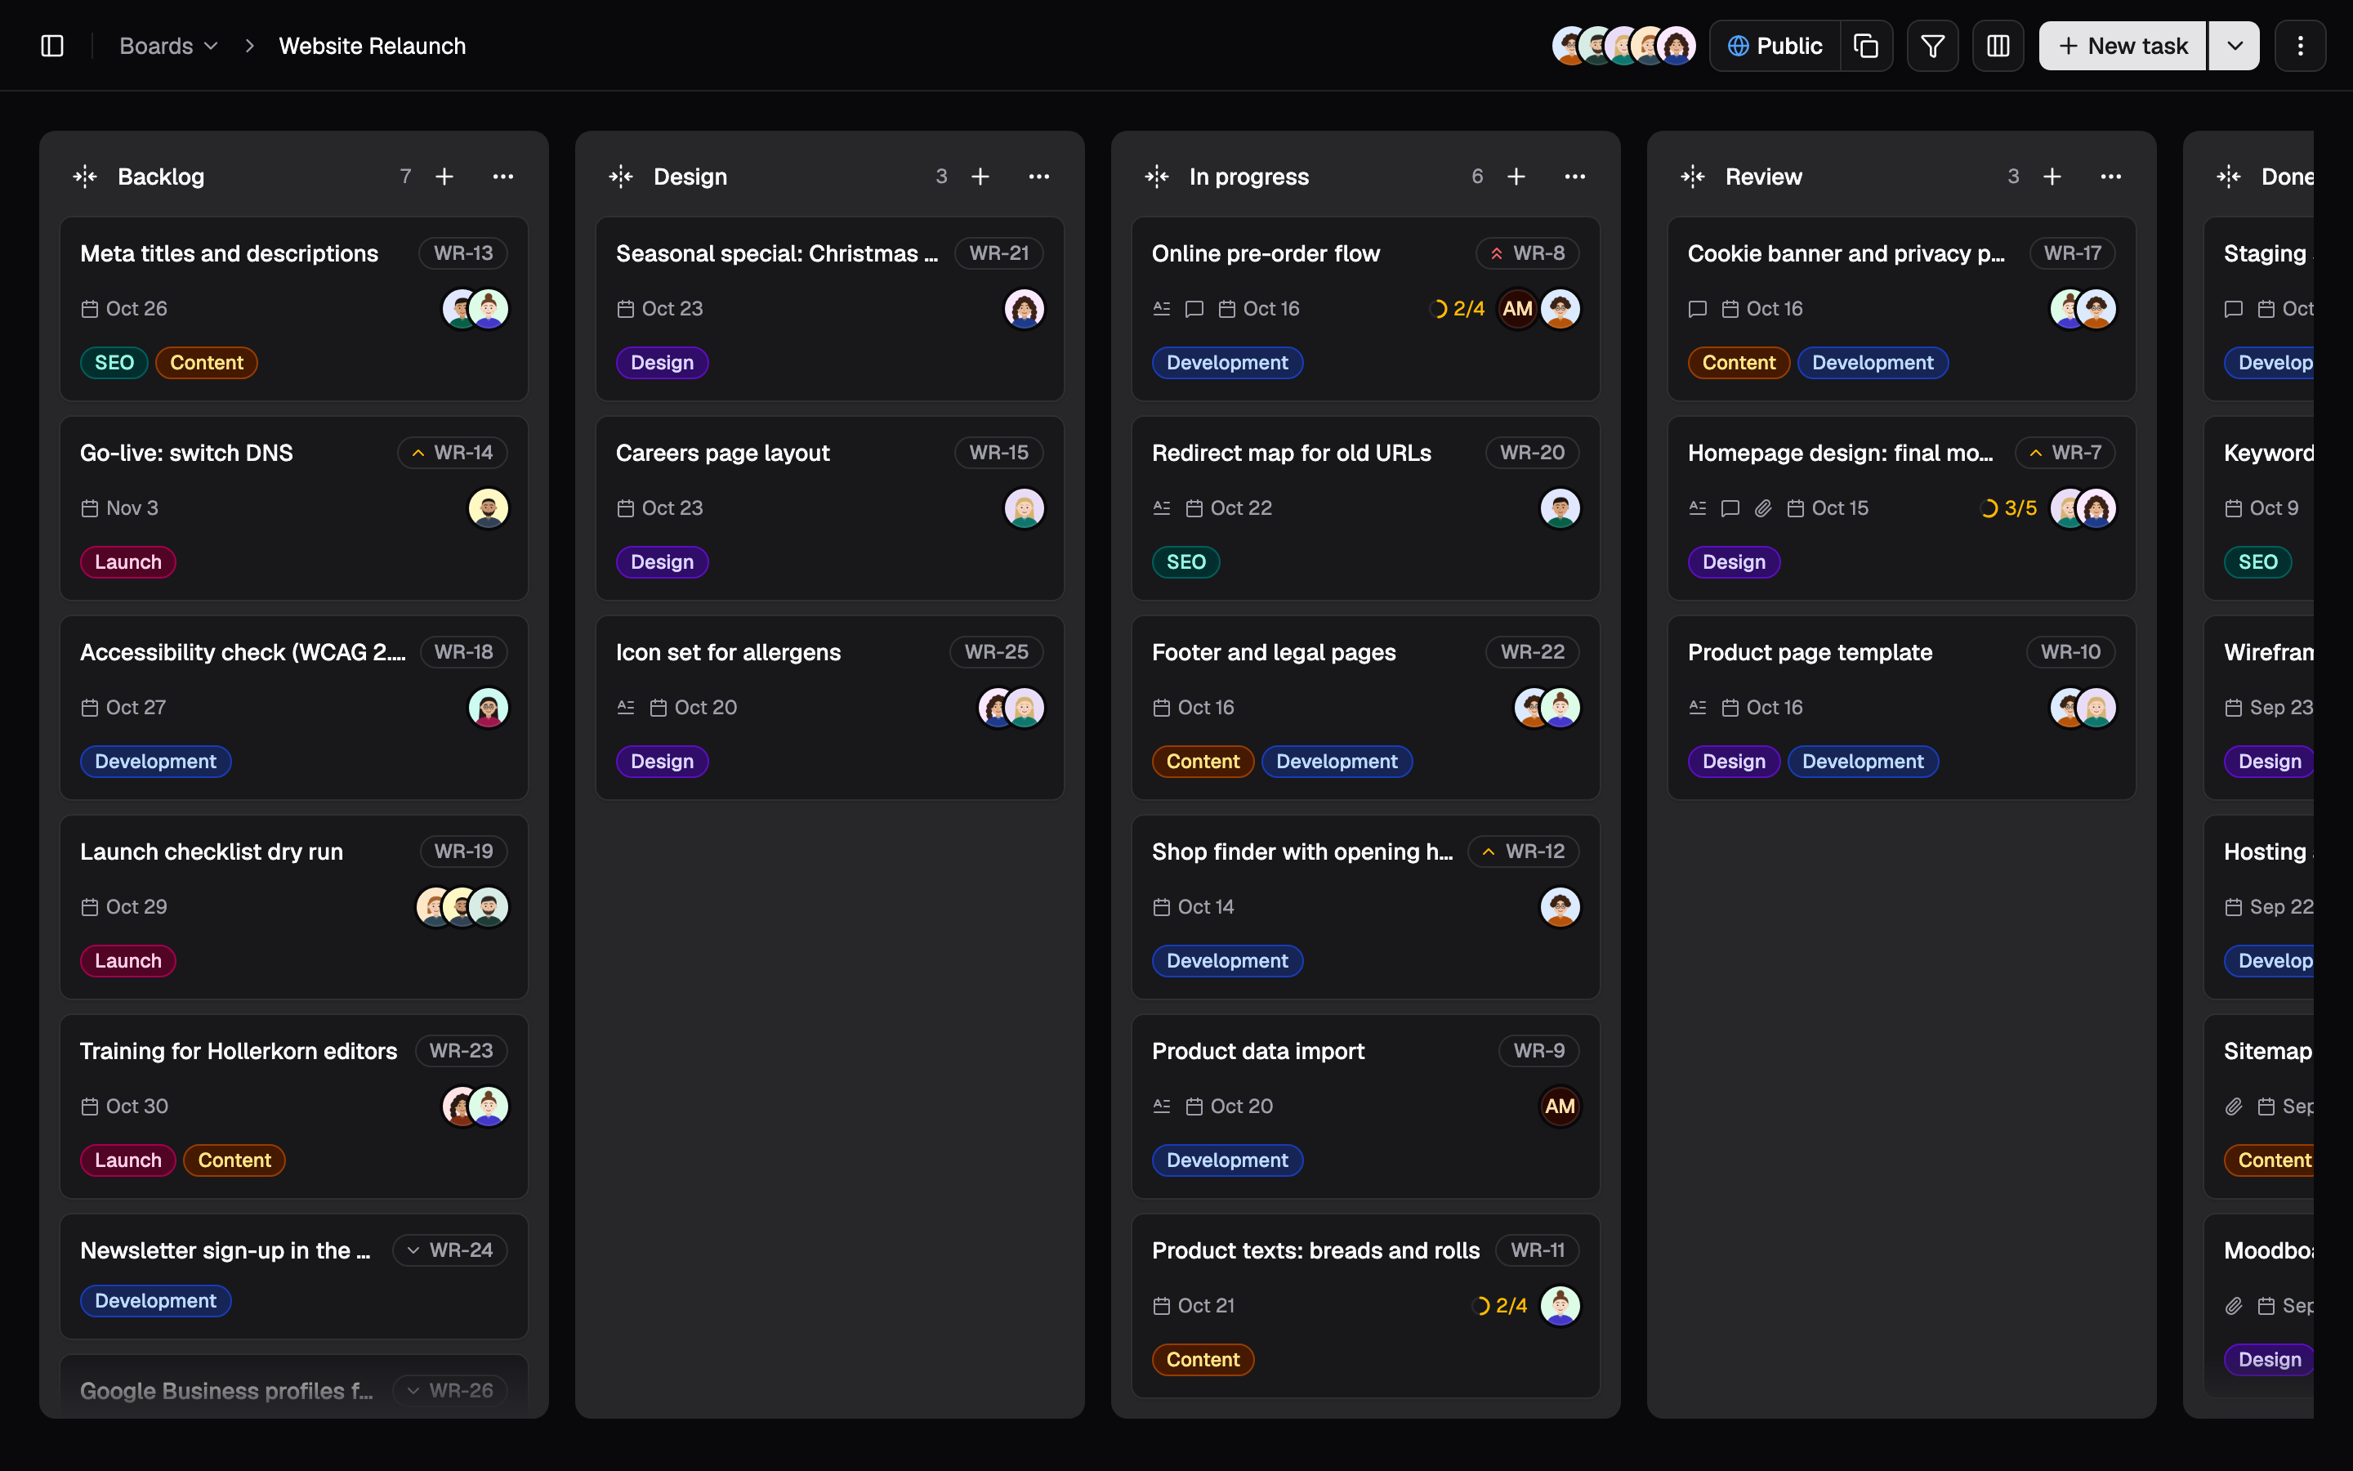2353x1471 pixels.
Task: Click the Launch tag on Go-live: switch DNS
Action: [x=127, y=562]
